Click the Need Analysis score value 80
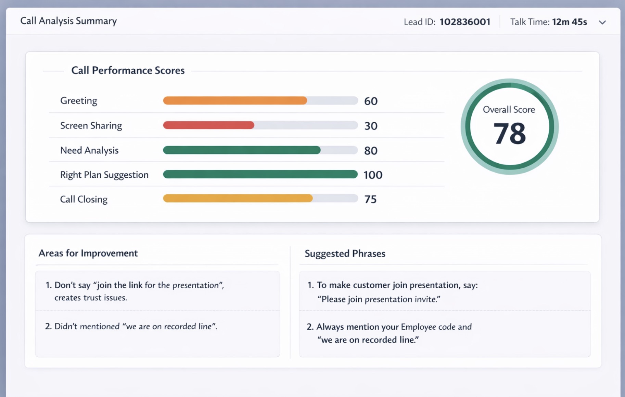 pos(370,150)
